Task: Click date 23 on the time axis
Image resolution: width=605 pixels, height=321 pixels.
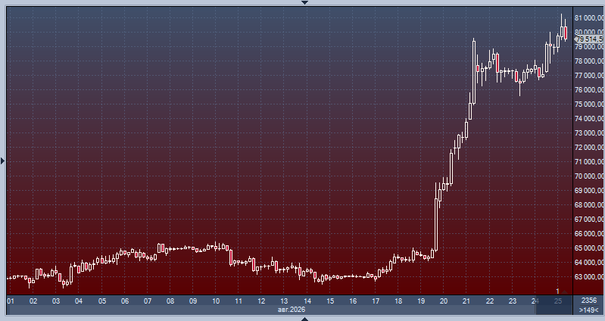Action: tap(513, 301)
